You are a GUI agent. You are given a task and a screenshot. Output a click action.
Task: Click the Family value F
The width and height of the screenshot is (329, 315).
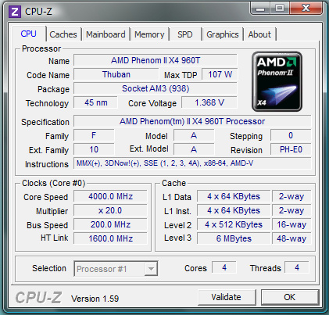(x=94, y=135)
